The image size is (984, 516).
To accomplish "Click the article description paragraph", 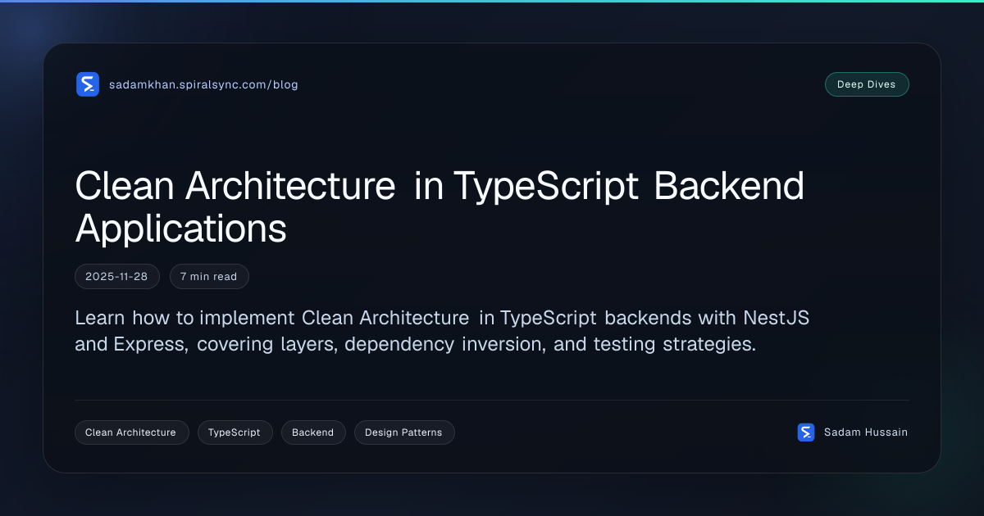I will (x=442, y=331).
